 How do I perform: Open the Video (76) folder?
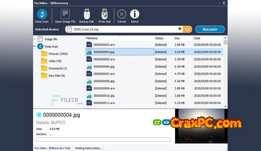(55, 61)
